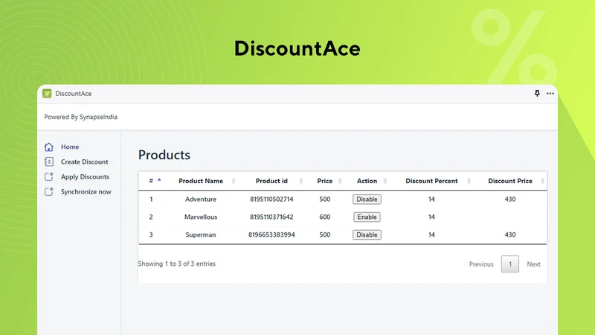Disable the discount for Adventure
Image resolution: width=595 pixels, height=335 pixels.
click(367, 199)
